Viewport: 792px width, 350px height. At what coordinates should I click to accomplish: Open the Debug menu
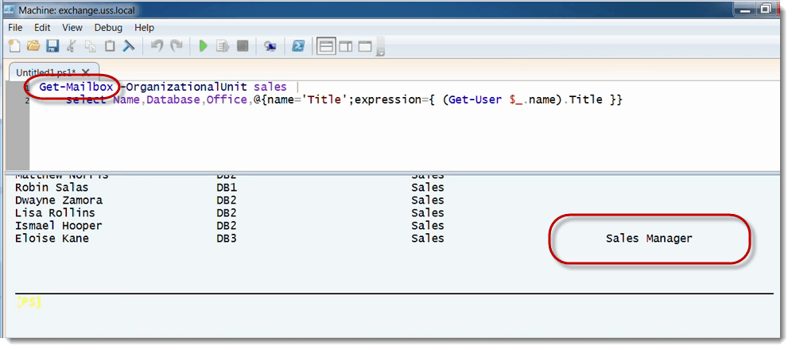(109, 27)
